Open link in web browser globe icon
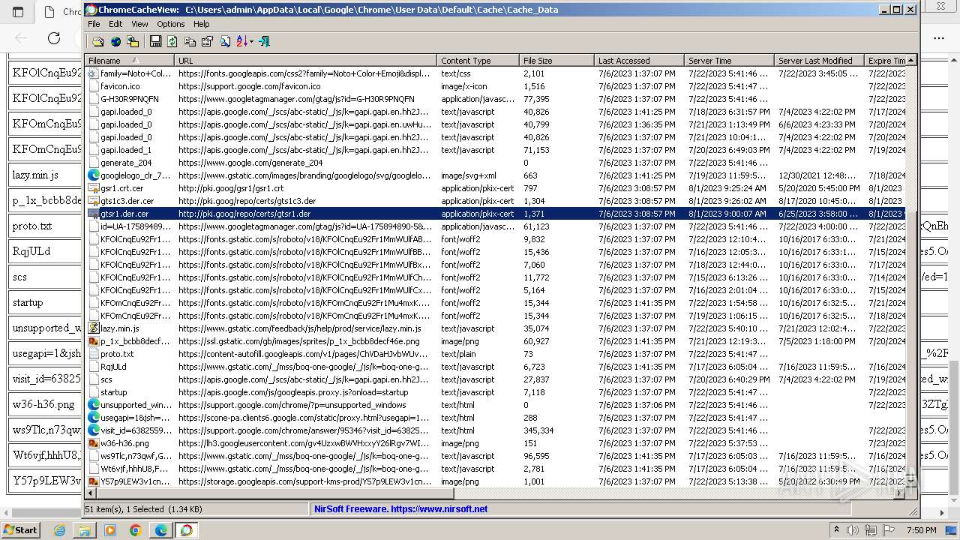Viewport: 960px width, 540px height. tap(115, 42)
